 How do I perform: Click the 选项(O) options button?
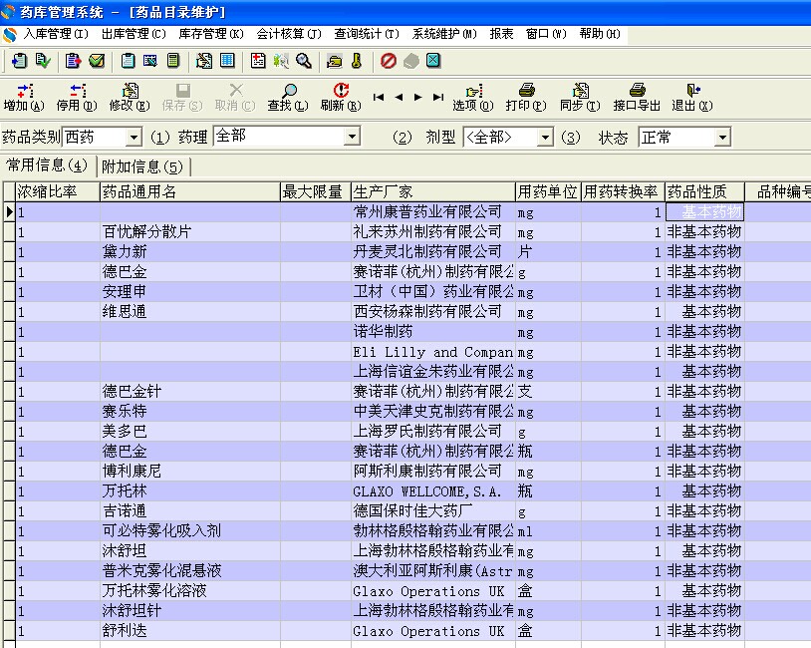point(472,98)
